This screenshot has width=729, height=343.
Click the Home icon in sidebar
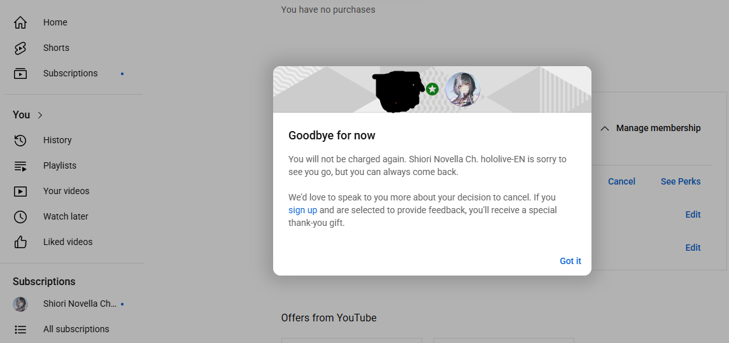click(x=20, y=22)
